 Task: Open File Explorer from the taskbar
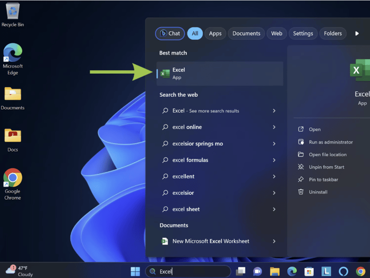275,271
